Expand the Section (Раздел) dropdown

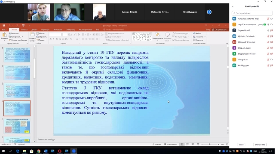click(41, 40)
